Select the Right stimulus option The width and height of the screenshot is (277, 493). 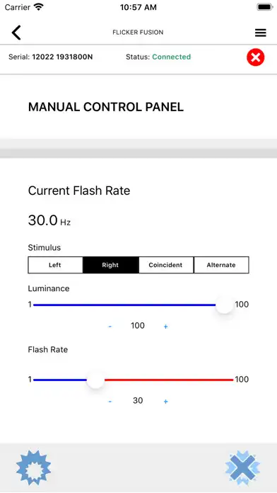pos(110,265)
